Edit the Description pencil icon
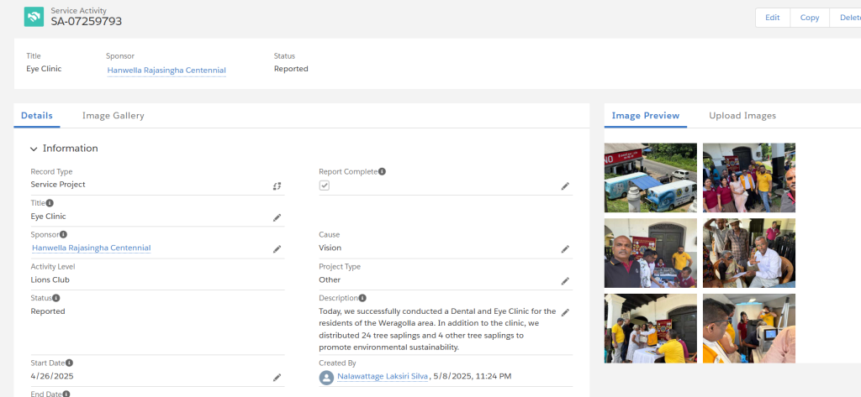Screen dimensions: 861x397 coord(565,312)
